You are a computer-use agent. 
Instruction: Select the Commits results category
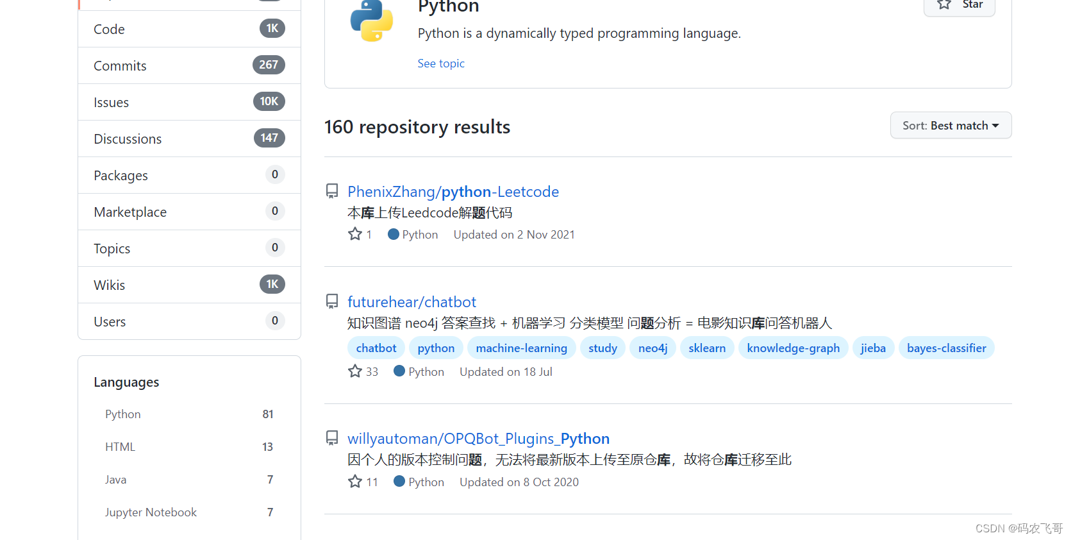tap(189, 65)
